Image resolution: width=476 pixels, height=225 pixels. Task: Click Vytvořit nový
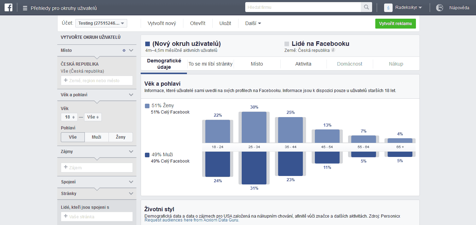click(162, 23)
